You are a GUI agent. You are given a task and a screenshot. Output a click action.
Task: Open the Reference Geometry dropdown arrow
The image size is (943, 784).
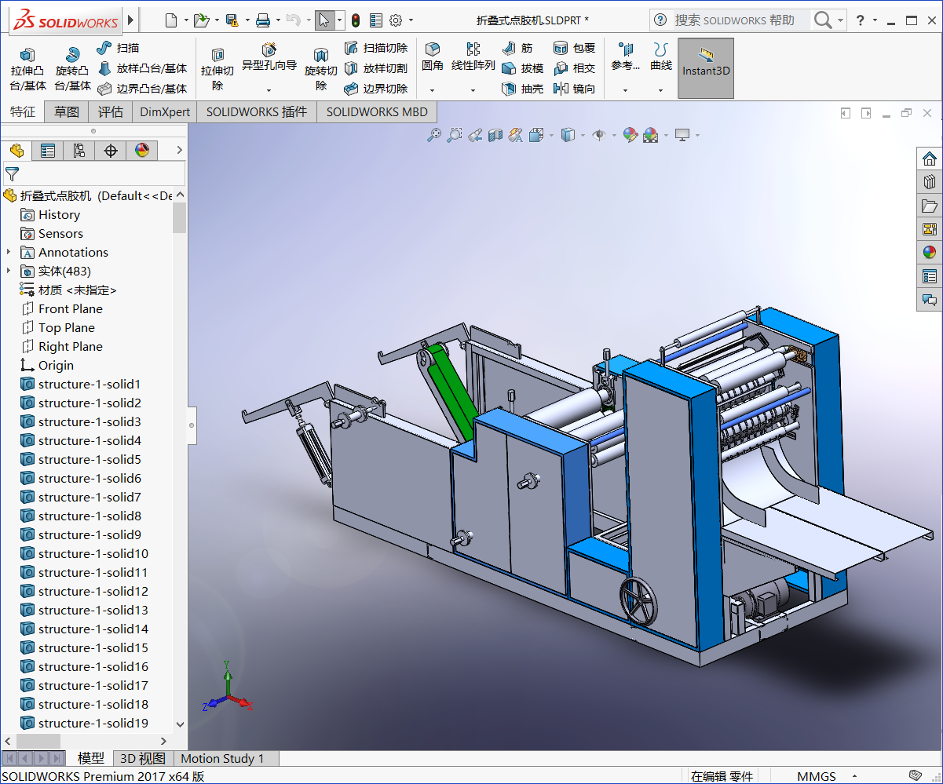(x=626, y=90)
